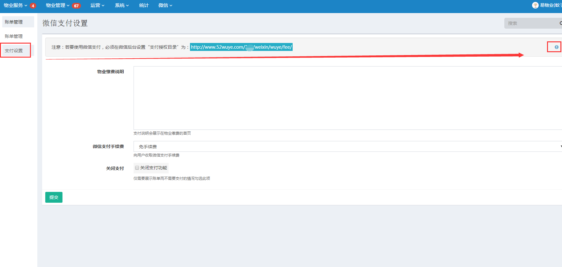Expand the 系统 menu

(122, 5)
